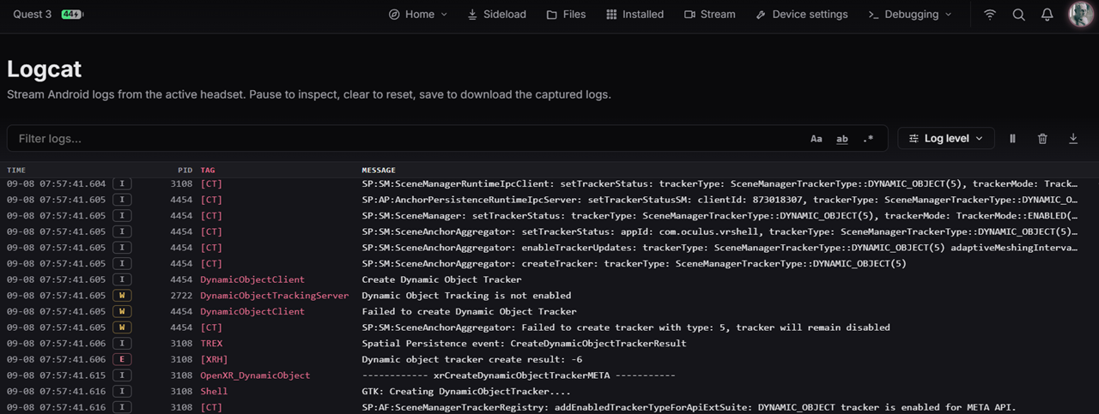Click PID 2722 in the log list
Image resolution: width=1099 pixels, height=414 pixels.
point(181,296)
